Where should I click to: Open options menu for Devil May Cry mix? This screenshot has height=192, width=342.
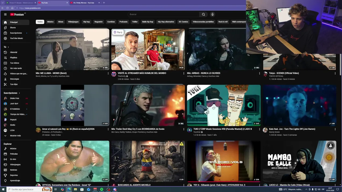184,129
